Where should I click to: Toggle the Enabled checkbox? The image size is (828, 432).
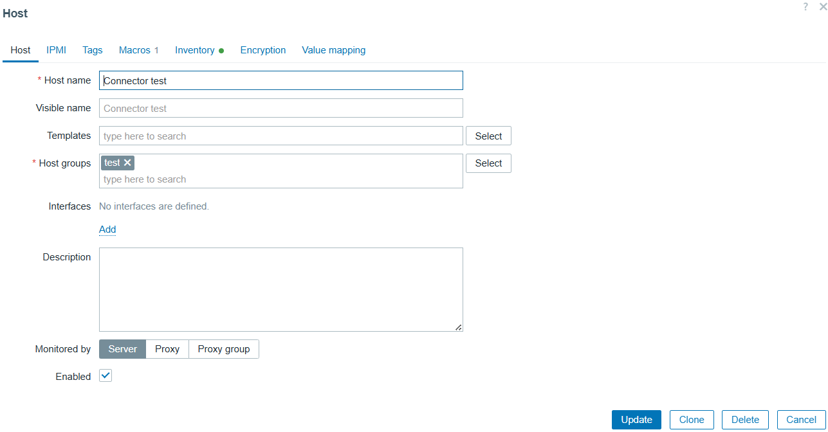pos(106,376)
